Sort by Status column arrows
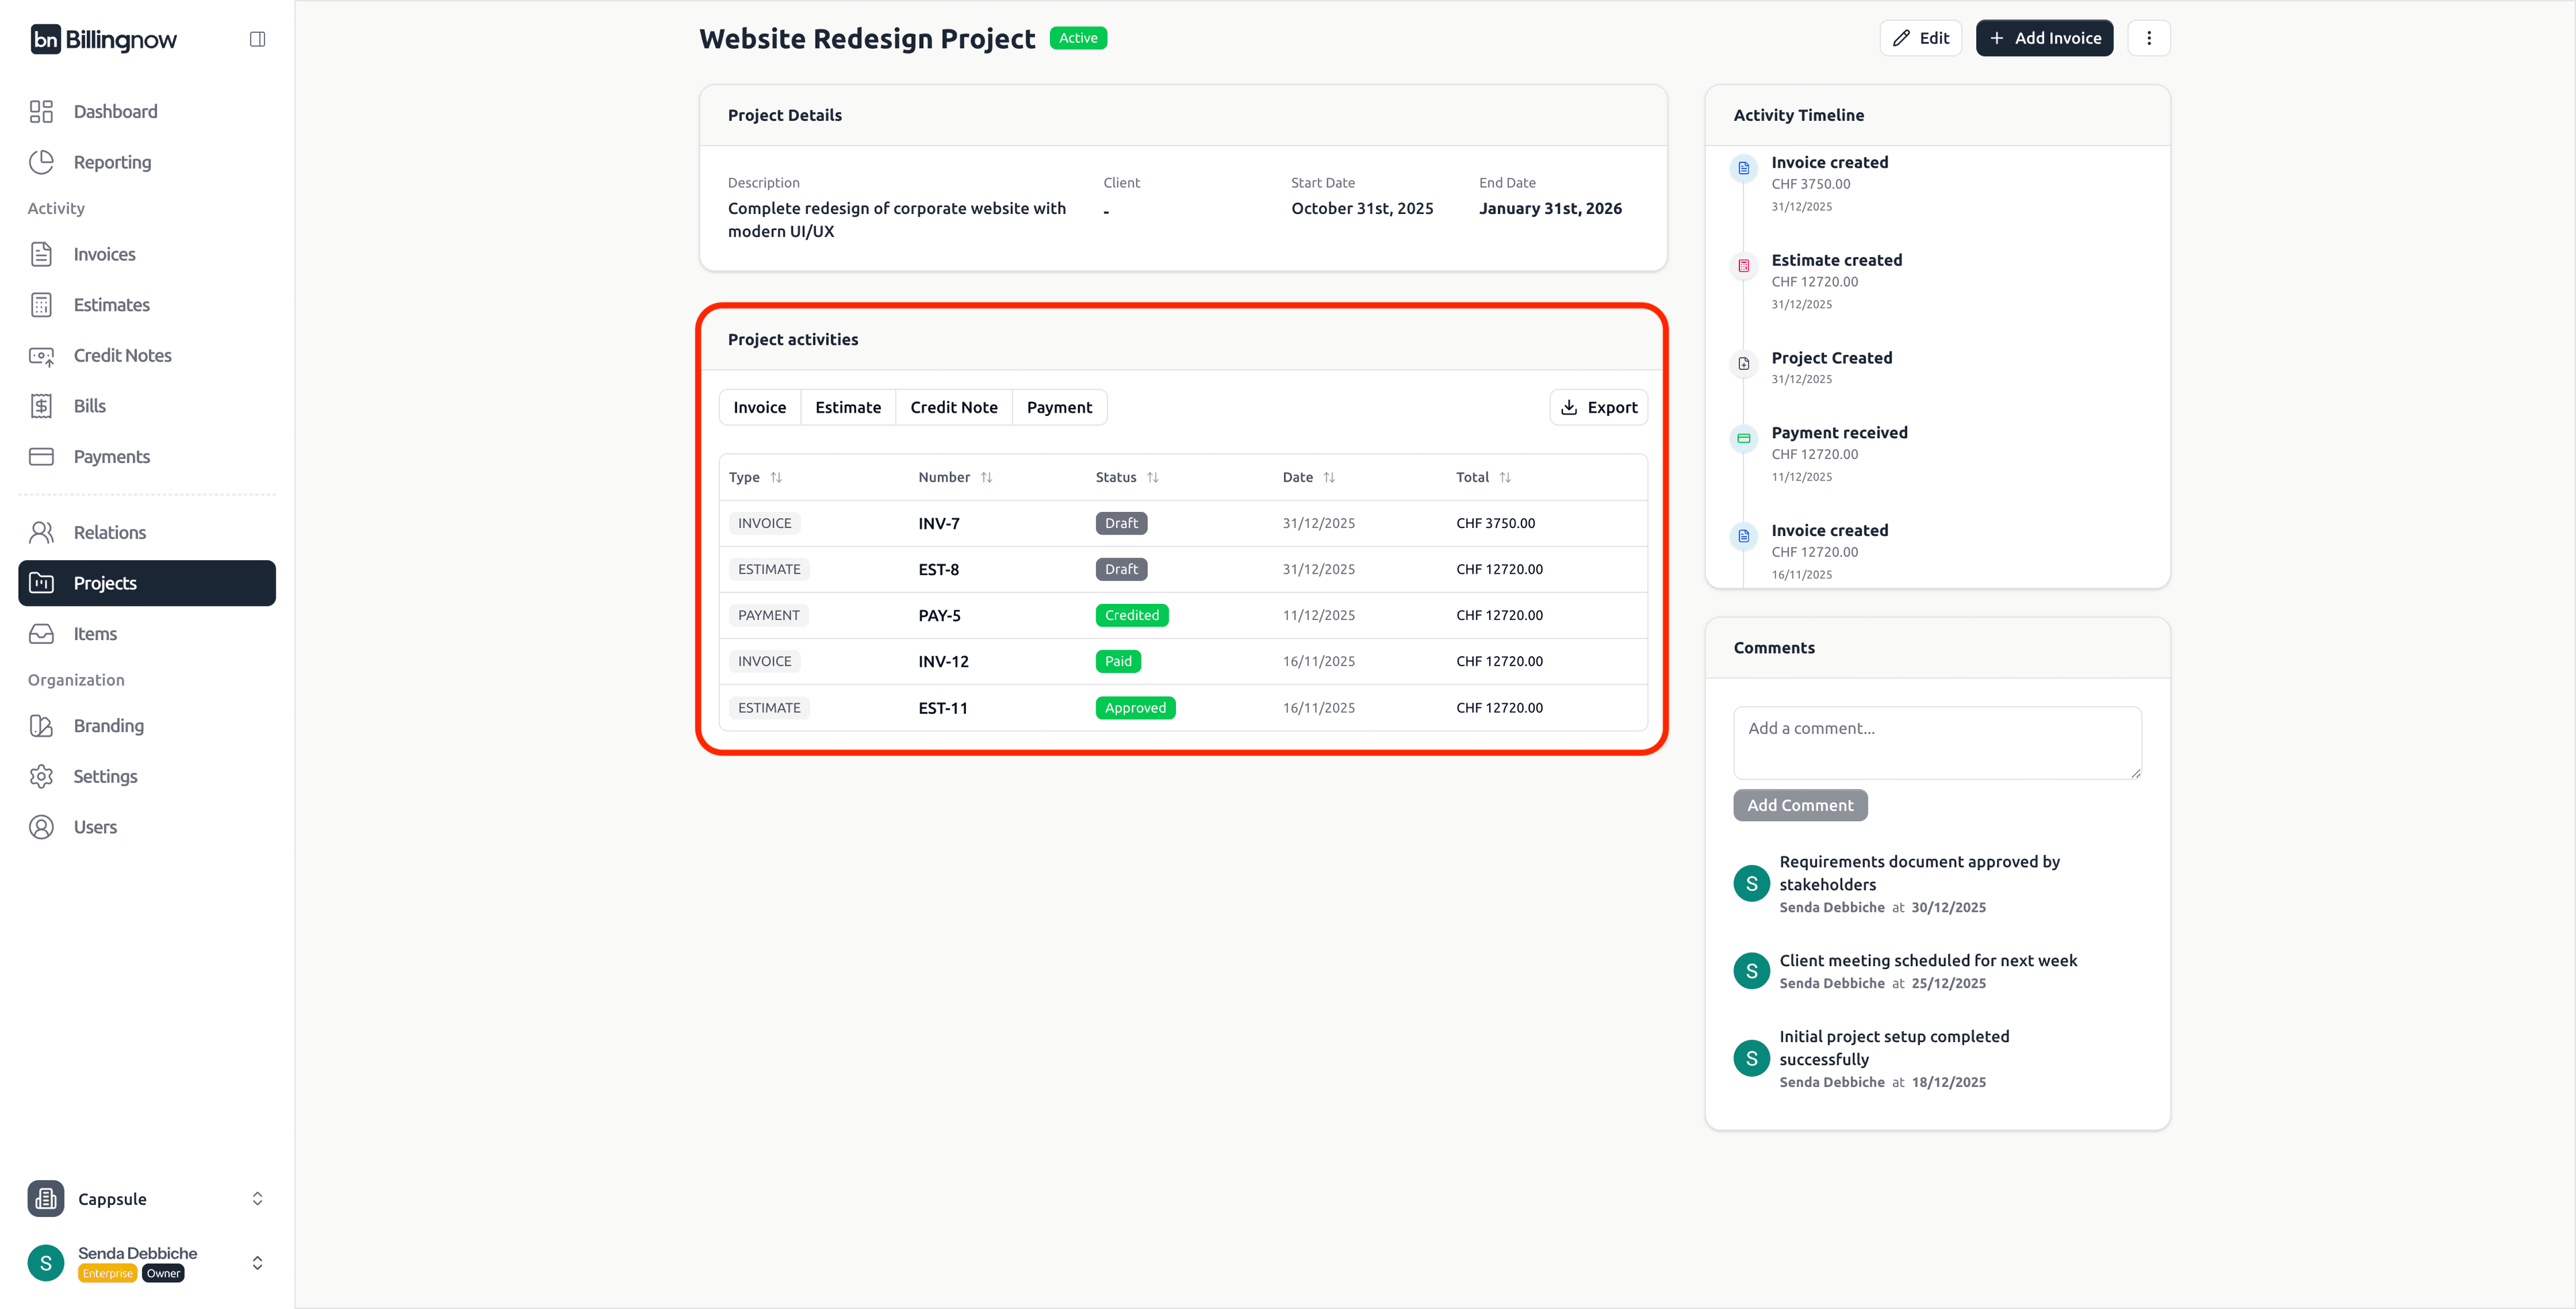 pos(1153,478)
